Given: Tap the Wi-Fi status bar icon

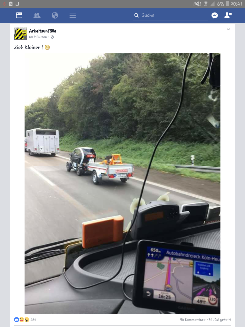Looking at the screenshot, I should pos(206,4).
